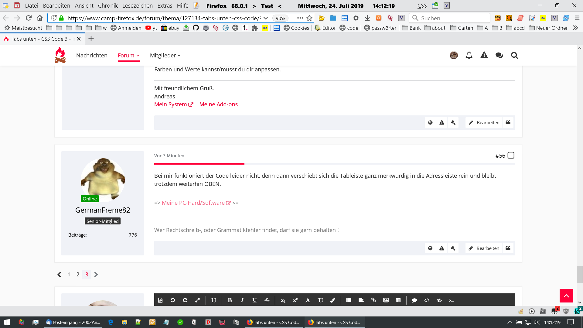The image size is (583, 328).
Task: Click the quote icon on post #56
Action: coord(508,248)
